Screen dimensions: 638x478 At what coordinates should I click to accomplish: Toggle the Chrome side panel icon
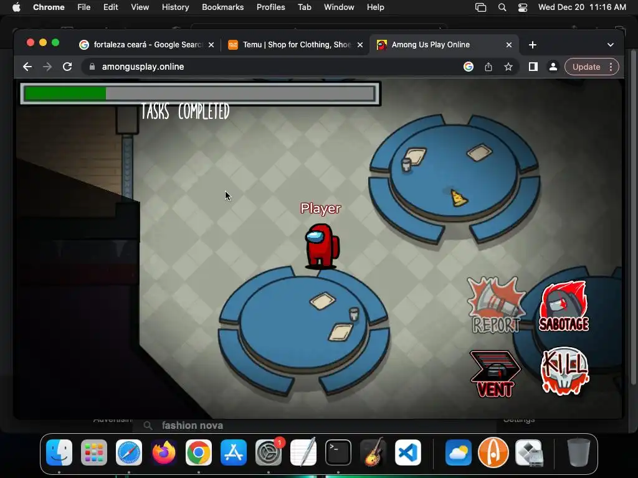[x=533, y=67]
